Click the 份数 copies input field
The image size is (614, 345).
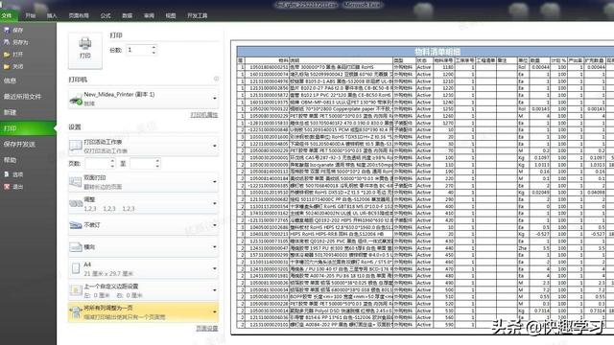(138, 50)
